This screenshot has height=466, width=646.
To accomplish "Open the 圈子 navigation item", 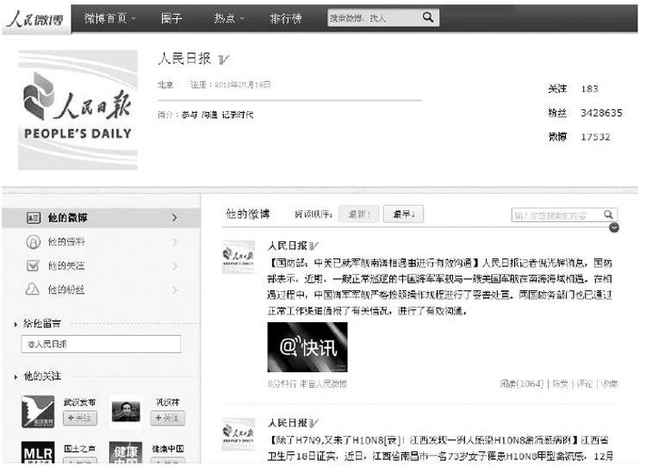I will click(171, 18).
